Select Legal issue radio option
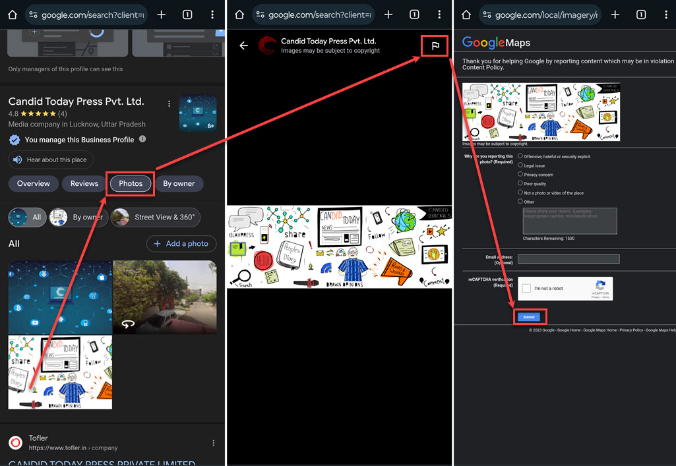The height and width of the screenshot is (466, 676). (520, 165)
